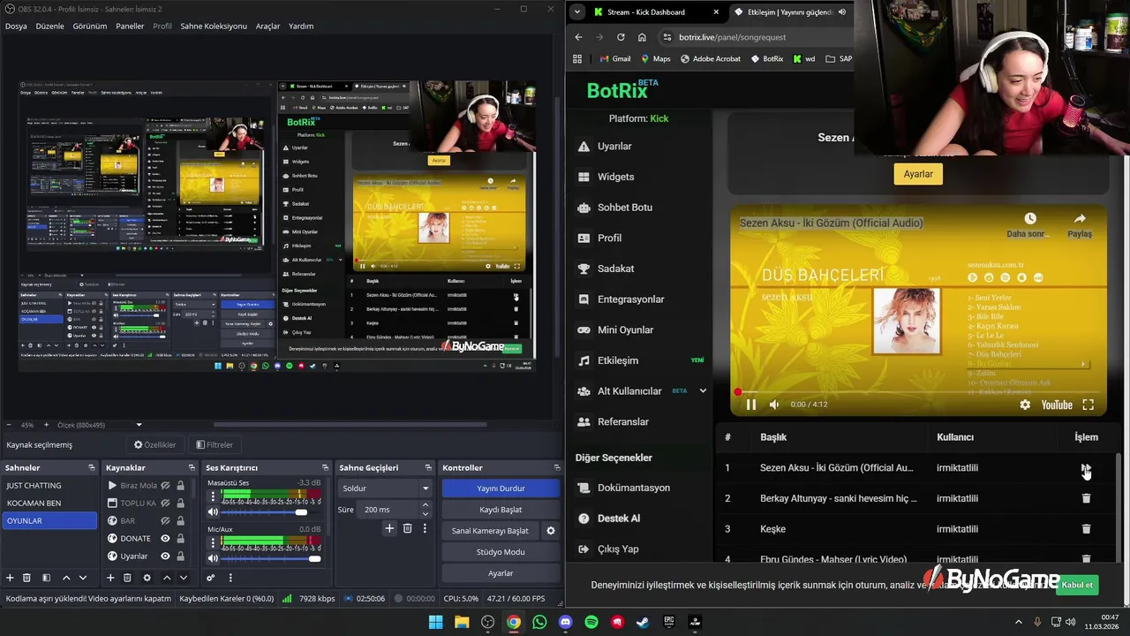Show the TOPLU KA source
This screenshot has height=636, width=1130.
[x=165, y=503]
